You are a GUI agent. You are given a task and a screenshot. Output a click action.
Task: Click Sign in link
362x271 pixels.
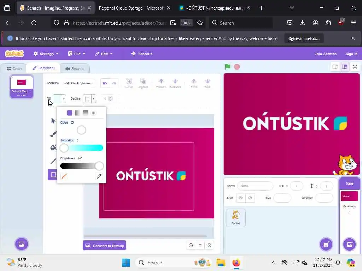click(351, 54)
